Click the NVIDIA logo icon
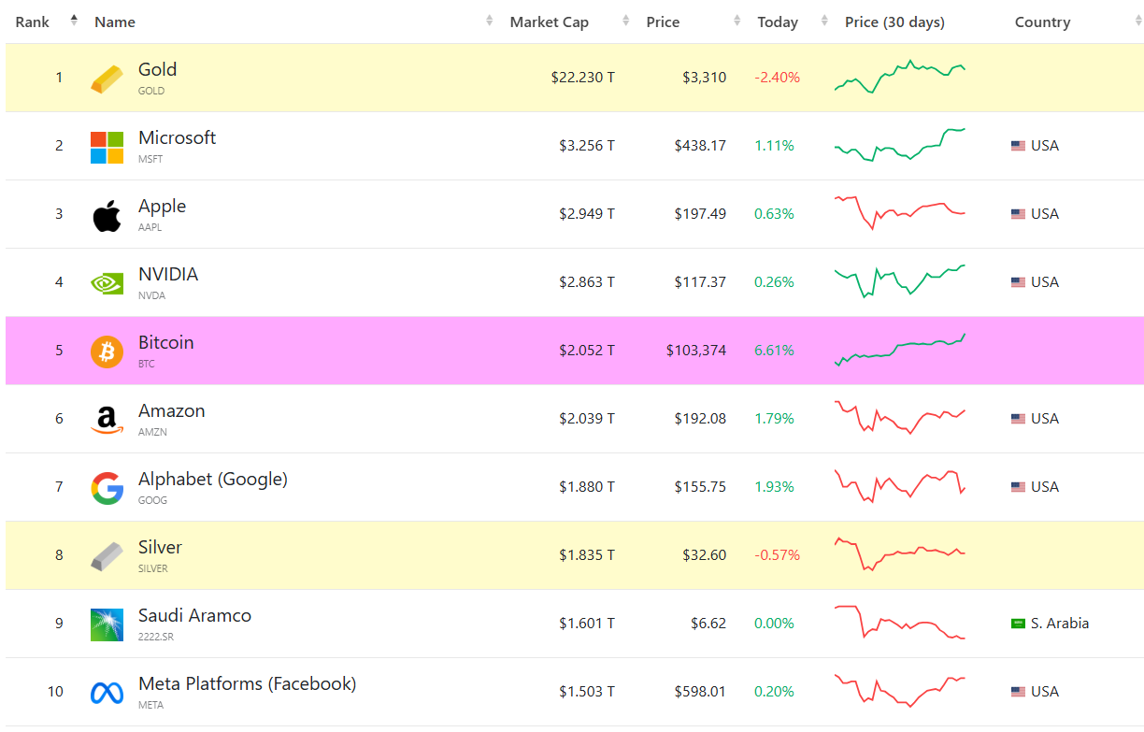The image size is (1144, 732). 107,283
